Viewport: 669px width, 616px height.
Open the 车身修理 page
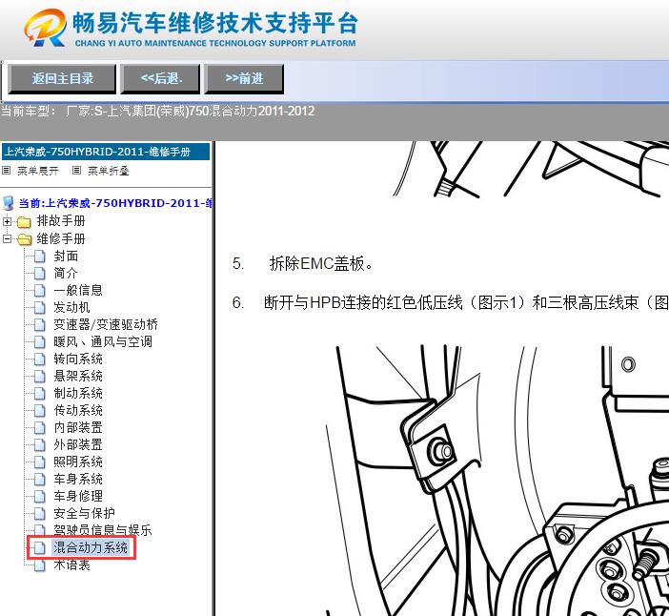(78, 496)
